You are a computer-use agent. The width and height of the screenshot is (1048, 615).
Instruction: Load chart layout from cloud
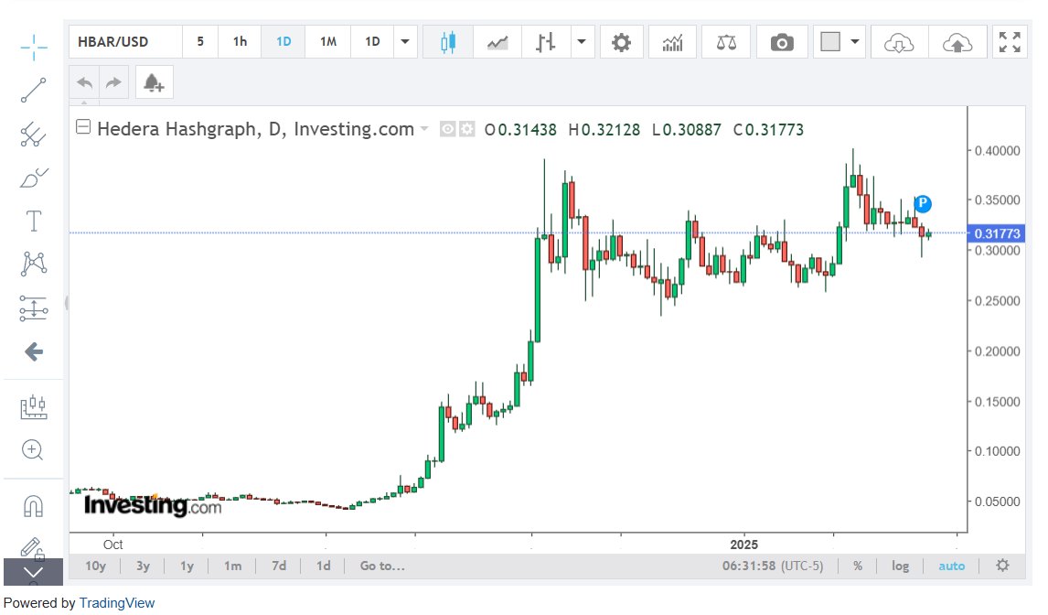coord(899,42)
